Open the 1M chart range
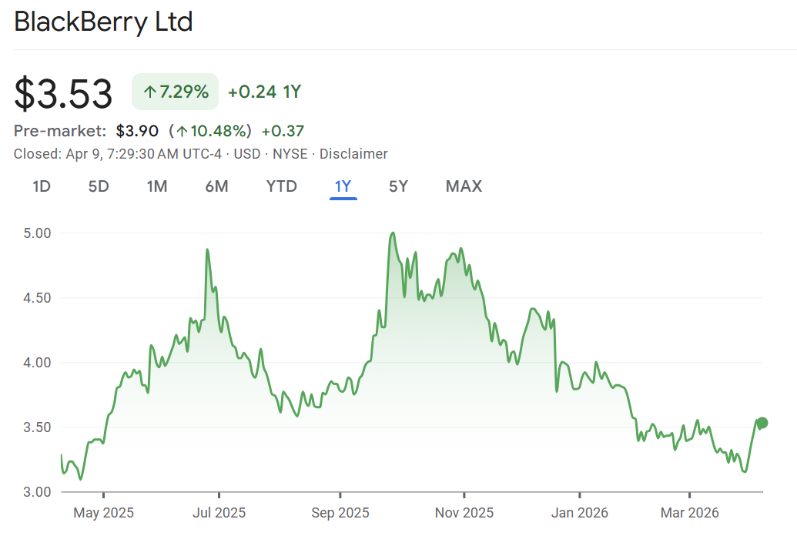Image resolution: width=797 pixels, height=536 pixels. coord(157,186)
